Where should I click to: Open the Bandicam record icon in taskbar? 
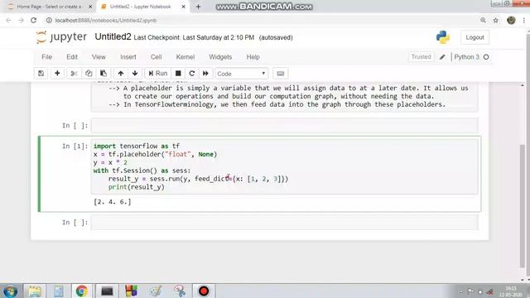pyautogui.click(x=204, y=291)
